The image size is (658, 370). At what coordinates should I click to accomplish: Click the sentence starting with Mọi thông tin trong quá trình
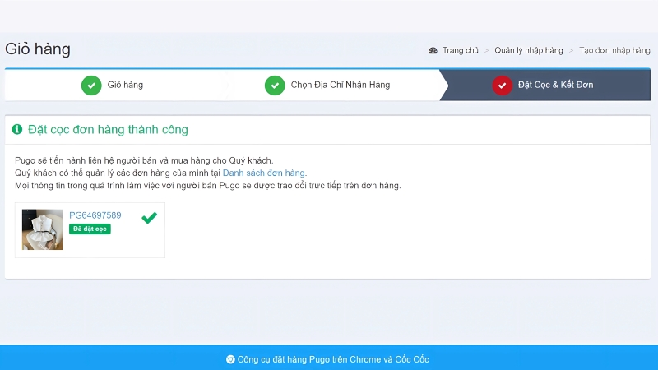(208, 186)
